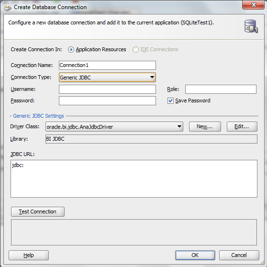Close the Create Database Connection dialog
Screen dimensions: 267x267
(x=254, y=5)
